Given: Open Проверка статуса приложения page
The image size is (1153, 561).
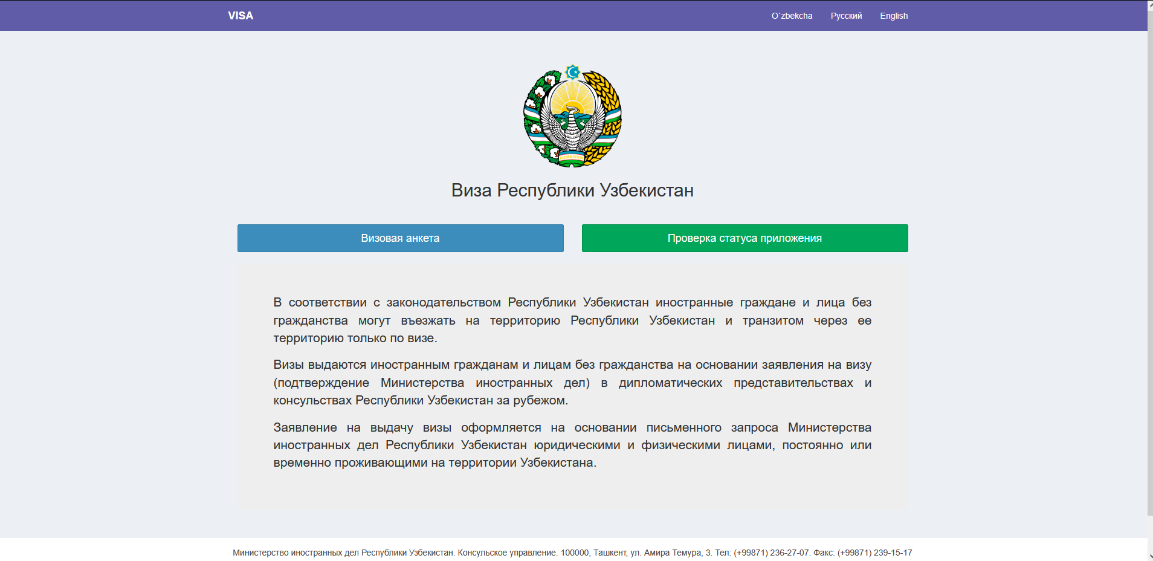Looking at the screenshot, I should pos(744,238).
